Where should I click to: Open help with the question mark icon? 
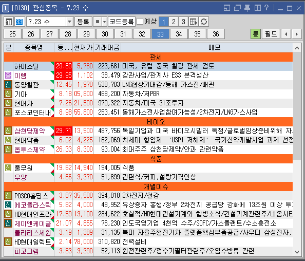tap(266, 8)
